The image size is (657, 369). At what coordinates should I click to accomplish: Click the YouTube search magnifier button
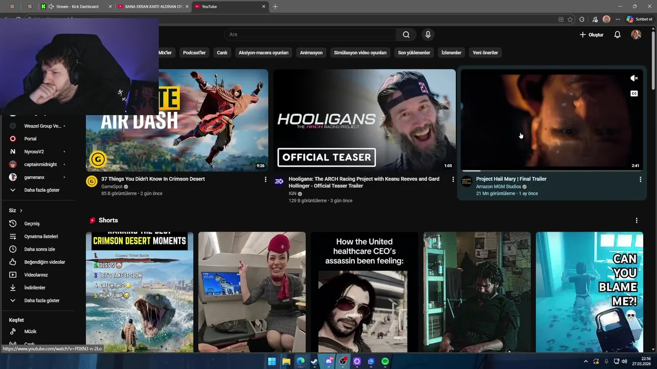(406, 34)
